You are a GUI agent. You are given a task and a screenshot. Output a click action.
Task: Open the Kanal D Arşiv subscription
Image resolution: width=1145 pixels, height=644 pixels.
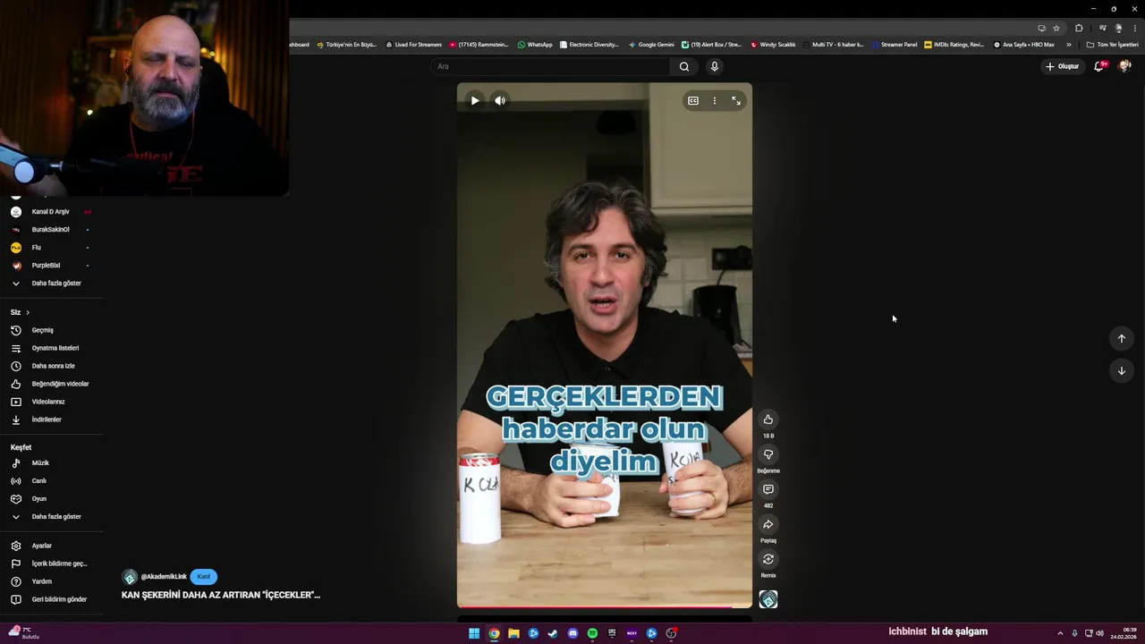[x=51, y=212]
